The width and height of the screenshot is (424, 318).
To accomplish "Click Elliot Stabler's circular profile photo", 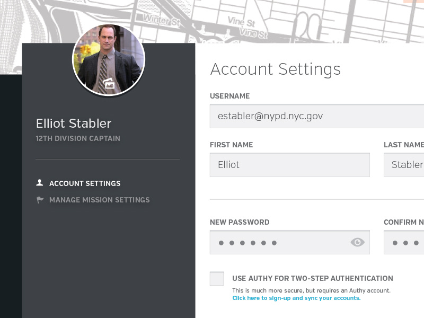I will [109, 58].
